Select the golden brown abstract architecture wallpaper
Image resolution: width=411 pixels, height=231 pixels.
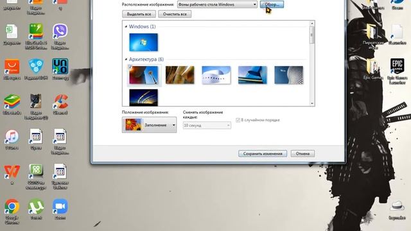coord(180,75)
